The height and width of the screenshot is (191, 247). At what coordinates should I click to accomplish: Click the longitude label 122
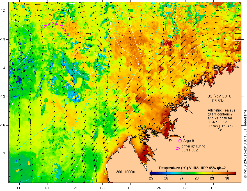(x=102, y=188)
